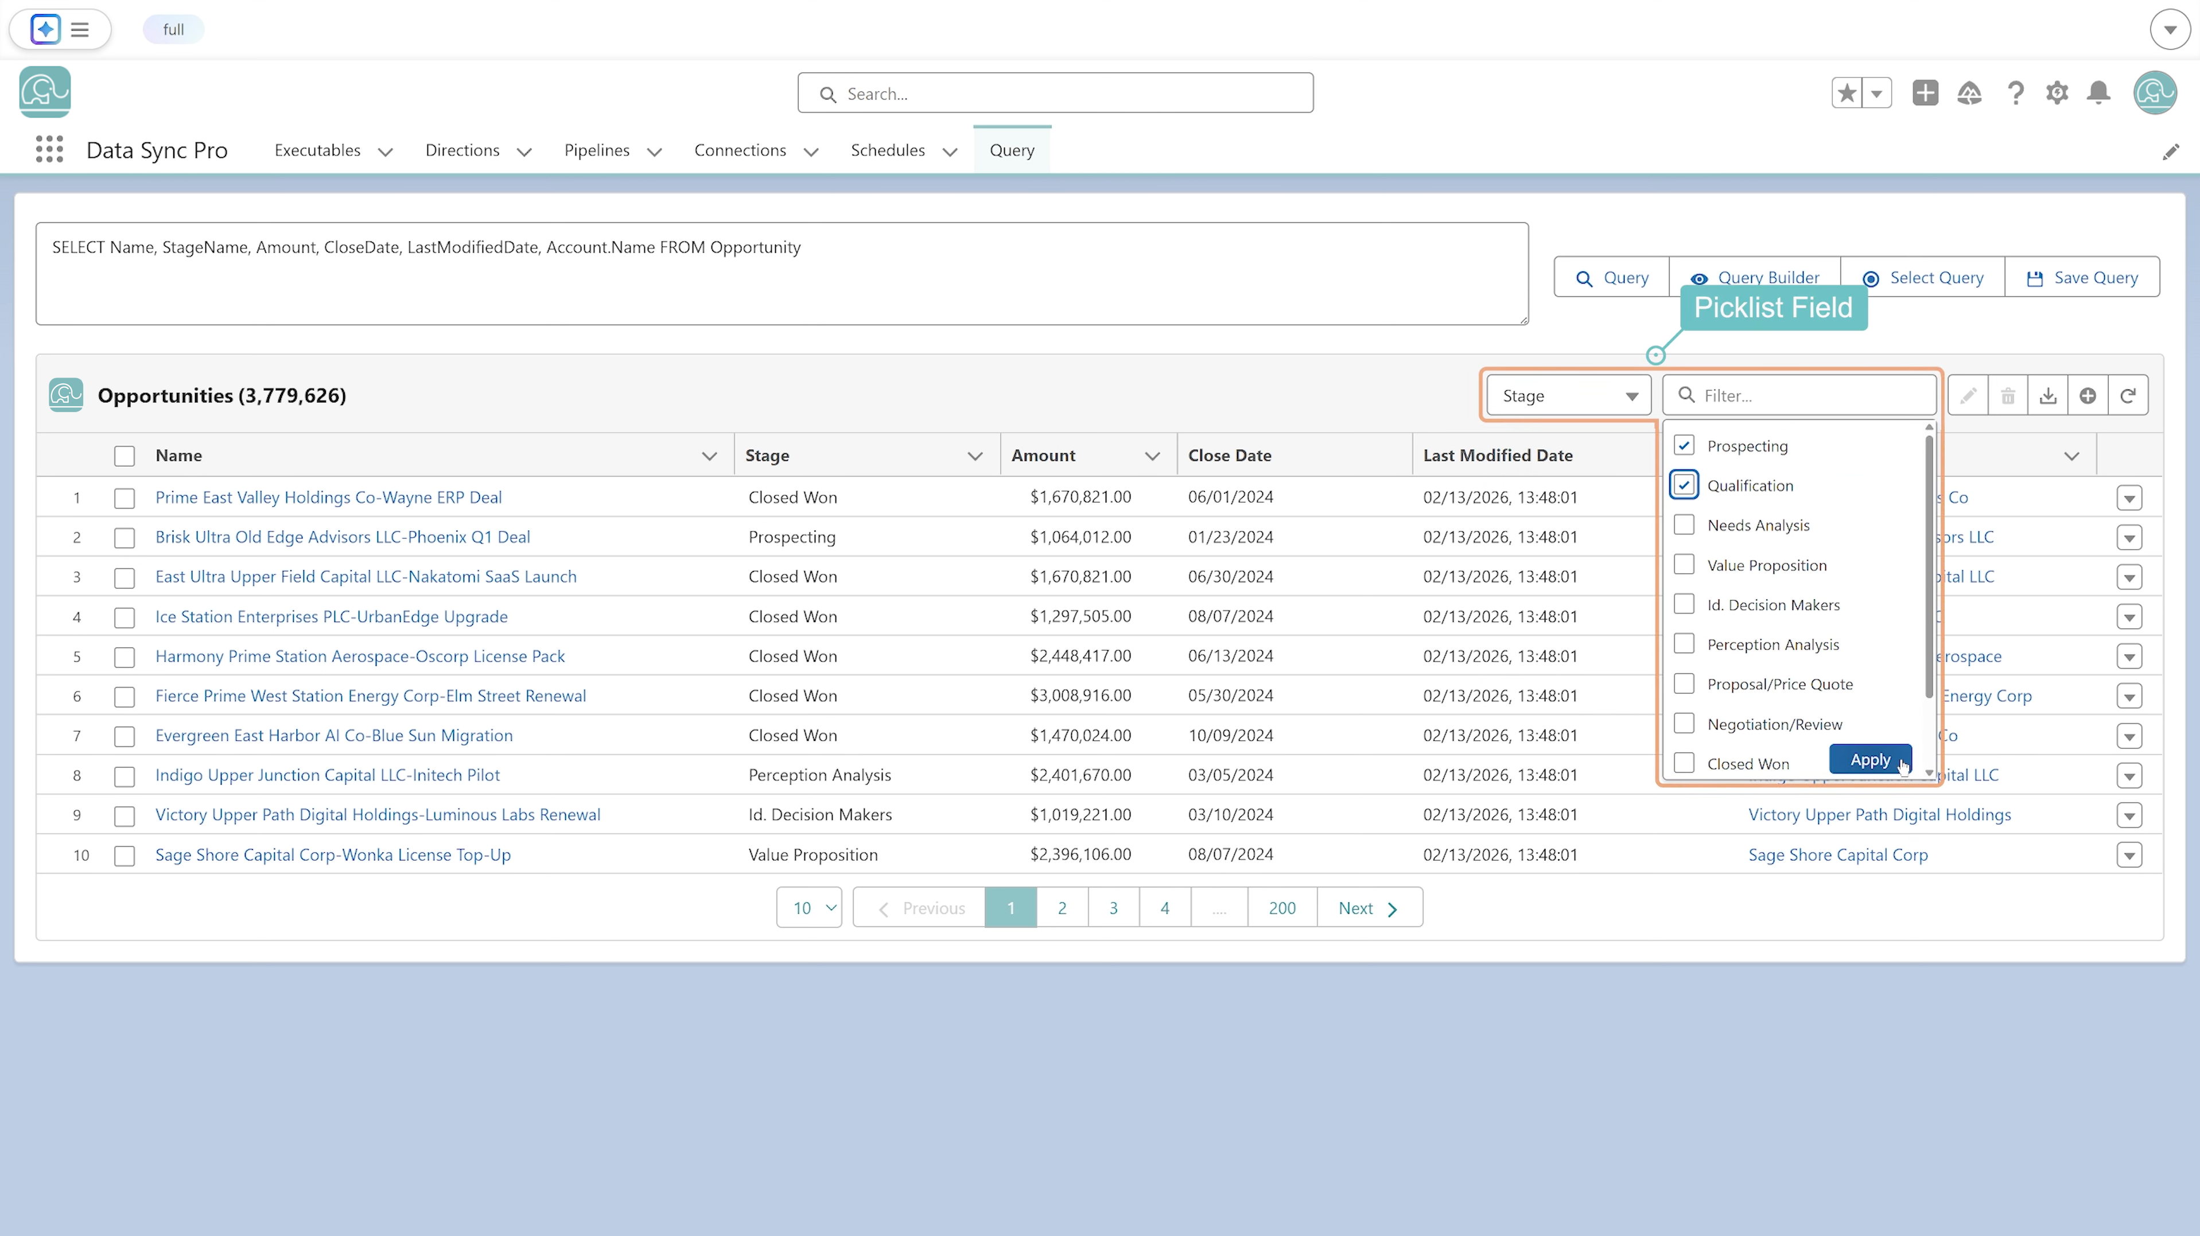Select row checkbox for Brisk Ultra Old Edge deal
This screenshot has height=1236, width=2200.
(125, 538)
